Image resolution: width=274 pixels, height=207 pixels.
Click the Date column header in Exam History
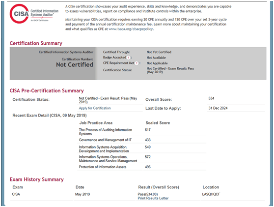(x=80, y=187)
